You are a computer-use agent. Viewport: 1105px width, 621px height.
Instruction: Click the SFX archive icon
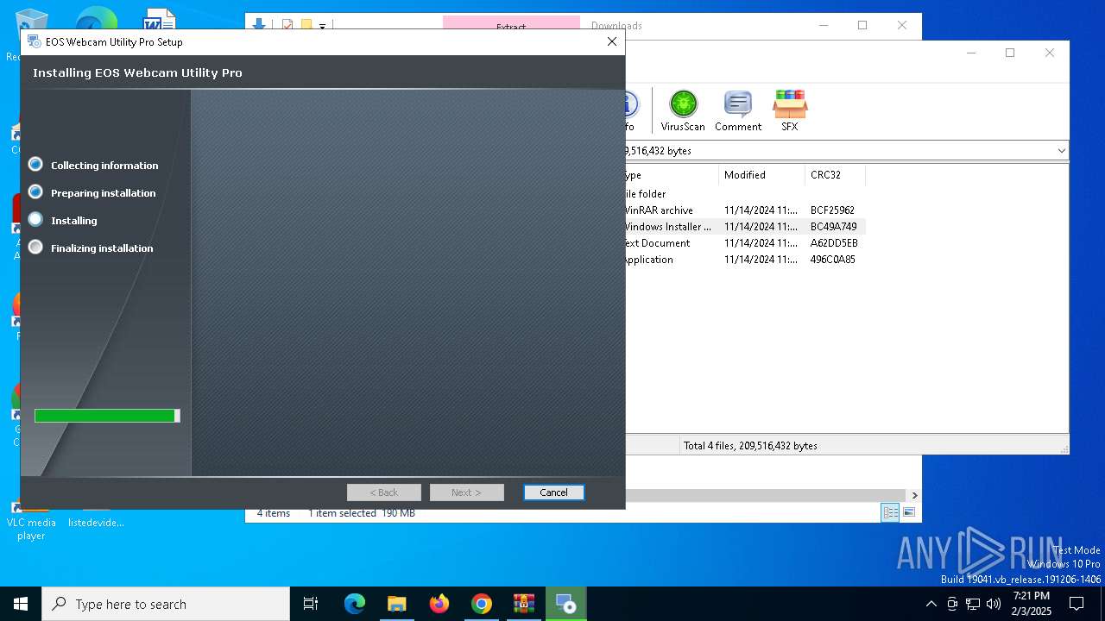[789, 110]
